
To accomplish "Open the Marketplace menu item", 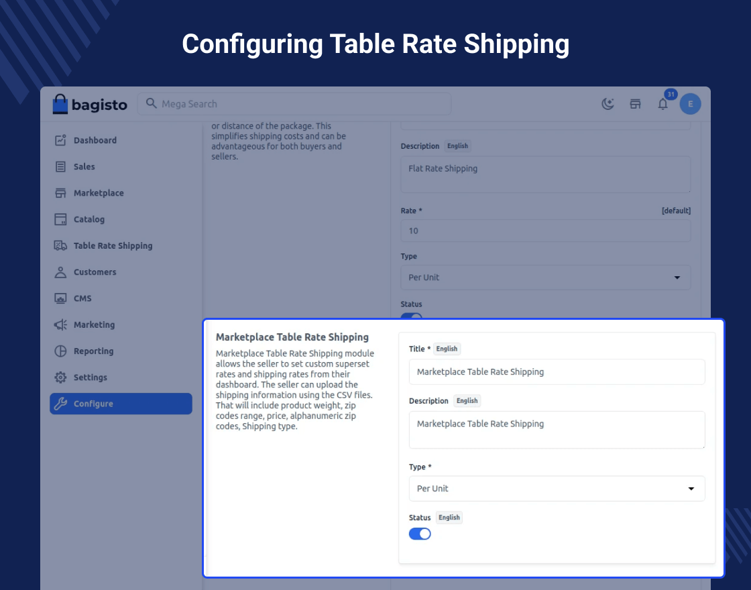I will (99, 193).
